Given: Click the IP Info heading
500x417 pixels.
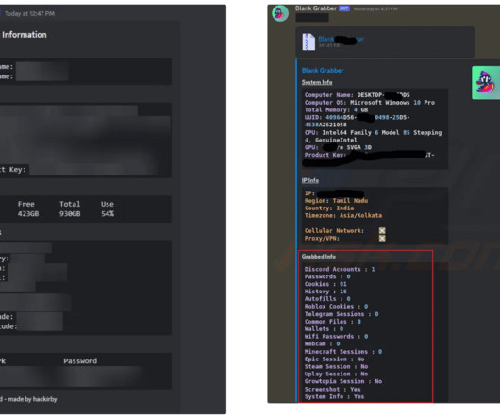Looking at the screenshot, I should (x=310, y=180).
